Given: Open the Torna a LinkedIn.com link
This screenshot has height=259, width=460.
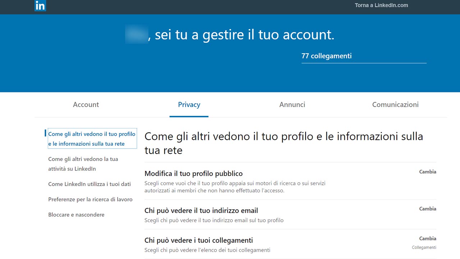Looking at the screenshot, I should pyautogui.click(x=381, y=5).
